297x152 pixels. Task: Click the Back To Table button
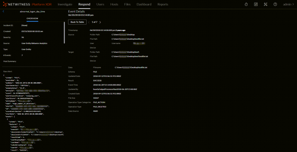pyautogui.click(x=77, y=22)
